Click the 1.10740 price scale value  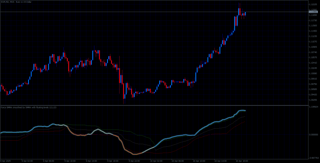point(313,52)
